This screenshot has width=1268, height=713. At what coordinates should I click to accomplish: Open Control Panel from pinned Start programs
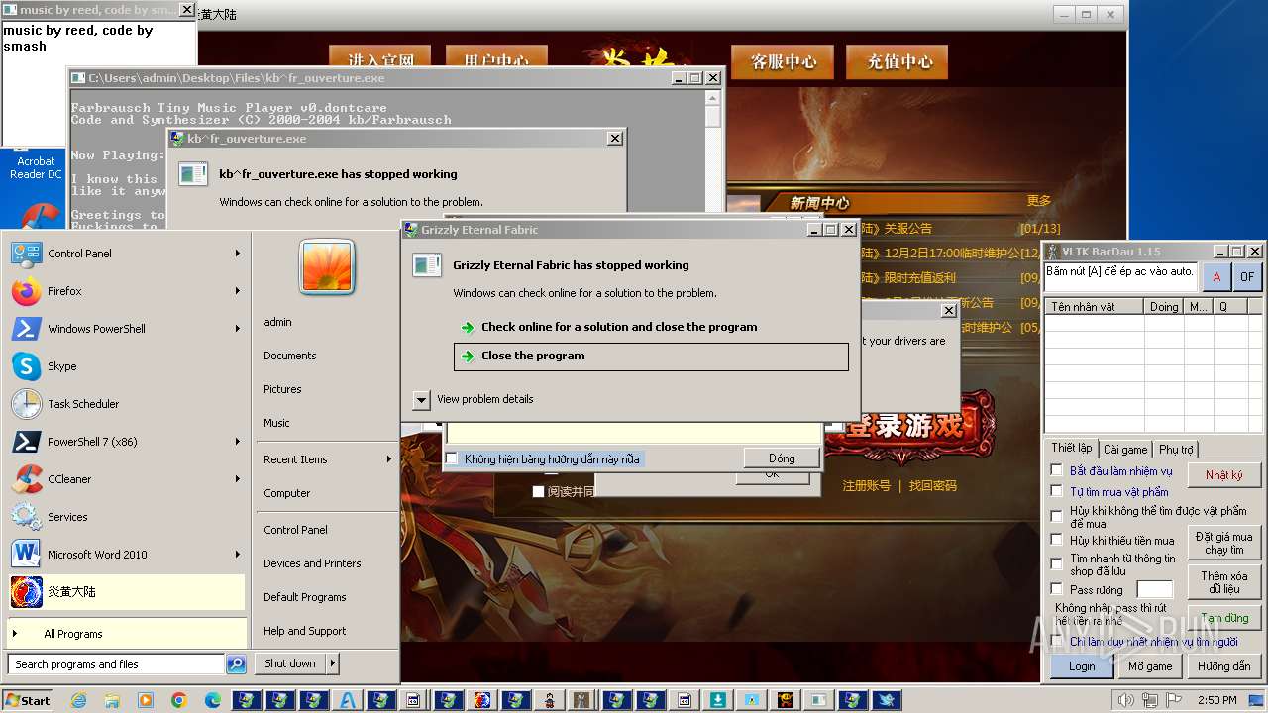[126, 254]
